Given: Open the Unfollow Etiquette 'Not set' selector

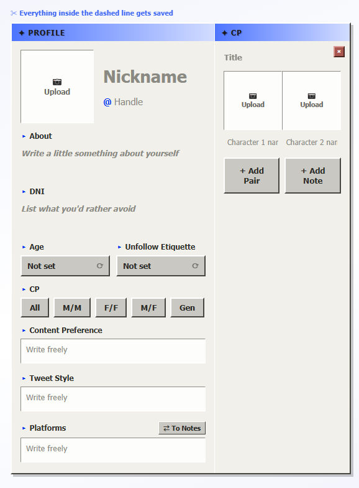Looking at the screenshot, I should pyautogui.click(x=161, y=266).
